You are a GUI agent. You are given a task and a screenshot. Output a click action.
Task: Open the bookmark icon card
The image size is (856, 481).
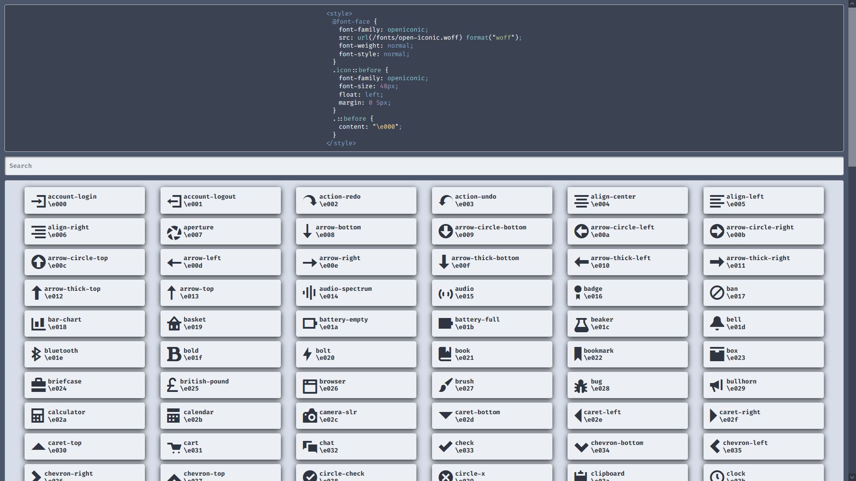pos(627,355)
